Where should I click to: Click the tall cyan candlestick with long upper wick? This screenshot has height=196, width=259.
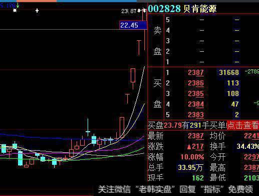click(x=88, y=127)
